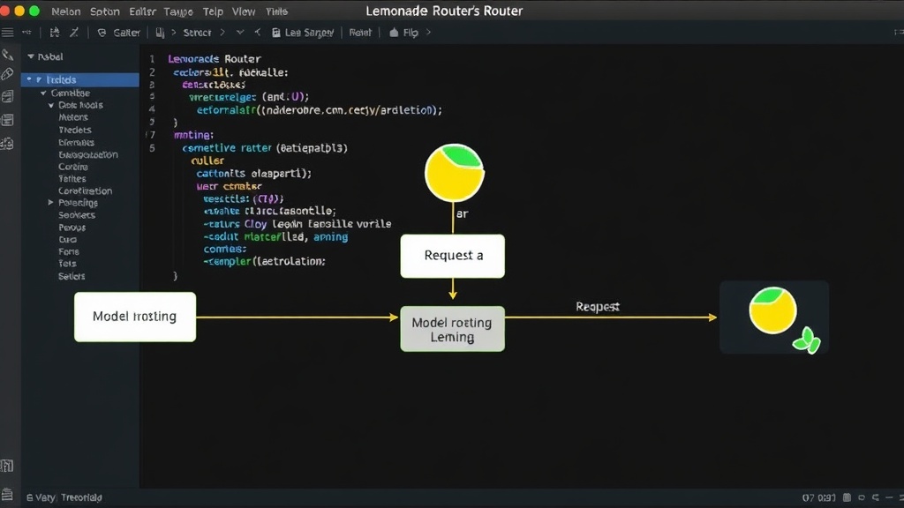The width and height of the screenshot is (904, 508).
Task: Click the extensions icon in left sidebar
Action: [x=7, y=144]
